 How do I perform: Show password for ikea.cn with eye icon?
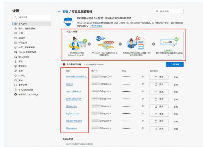pyautogui.click(x=143, y=84)
